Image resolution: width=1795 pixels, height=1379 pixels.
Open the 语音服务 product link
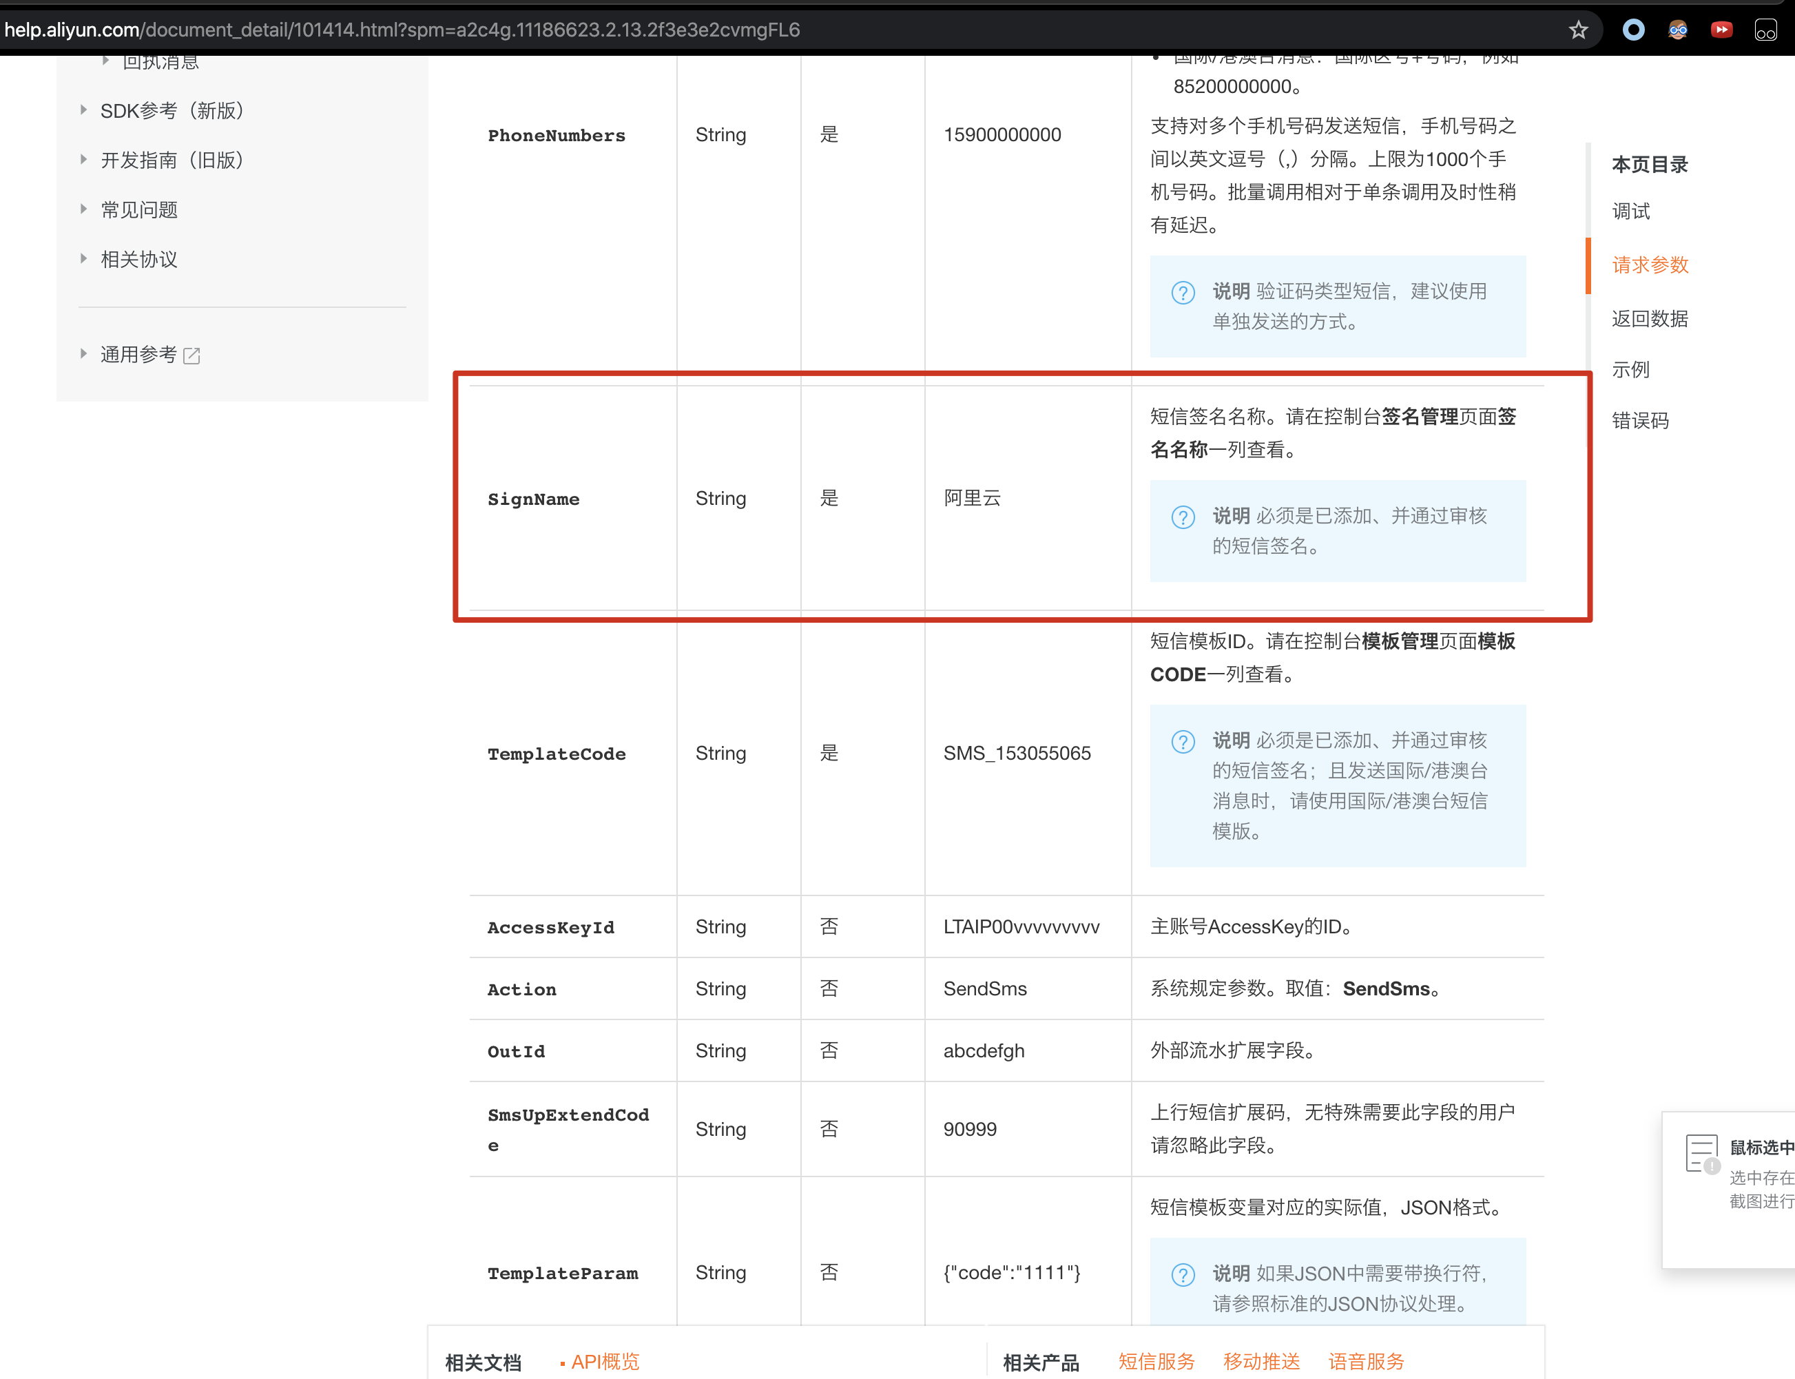1366,1361
